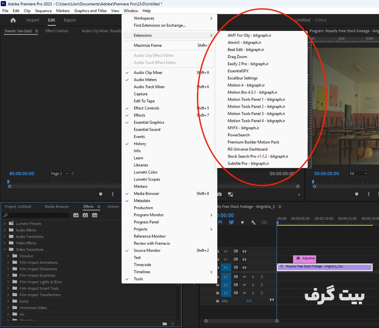This screenshot has width=379, height=328.
Task: Mute track A1
Action: [x=244, y=277]
